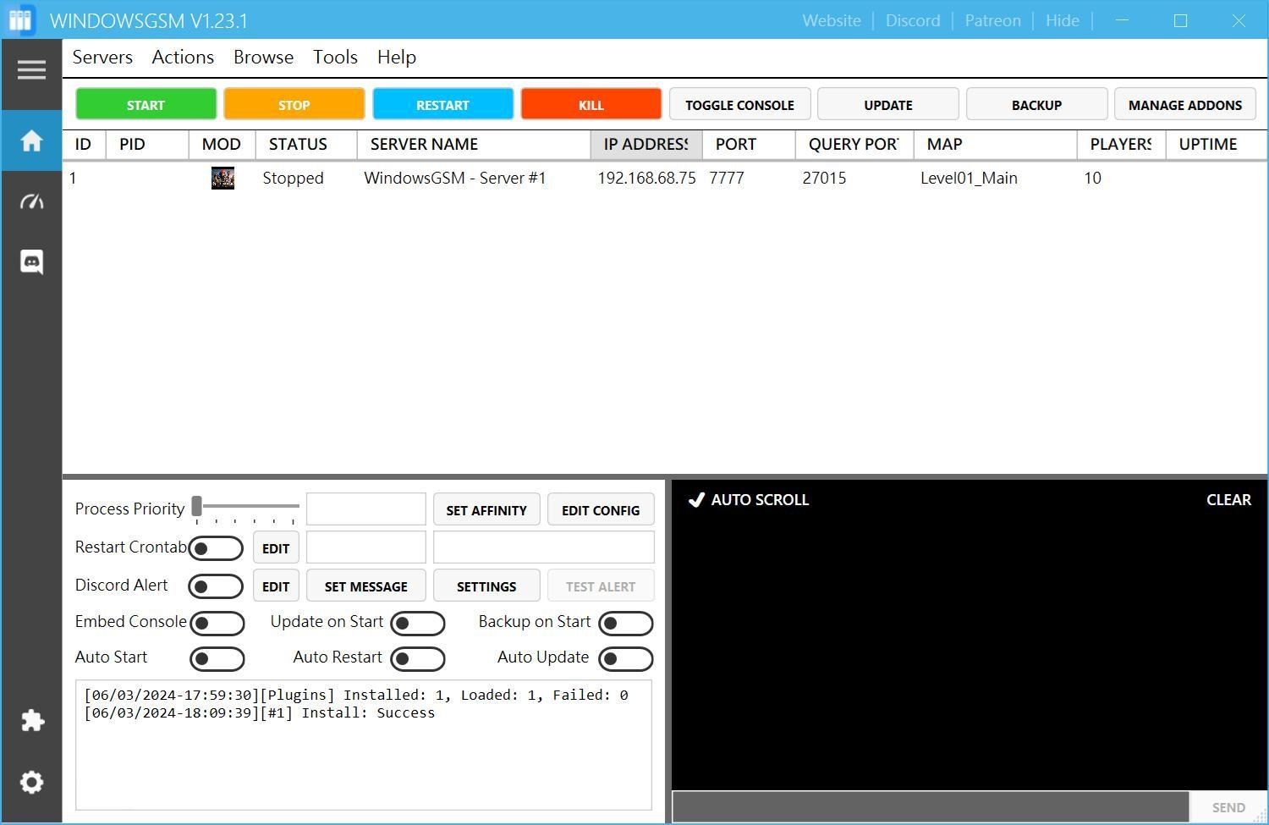The image size is (1269, 825).
Task: Kill the server process
Action: pos(591,104)
